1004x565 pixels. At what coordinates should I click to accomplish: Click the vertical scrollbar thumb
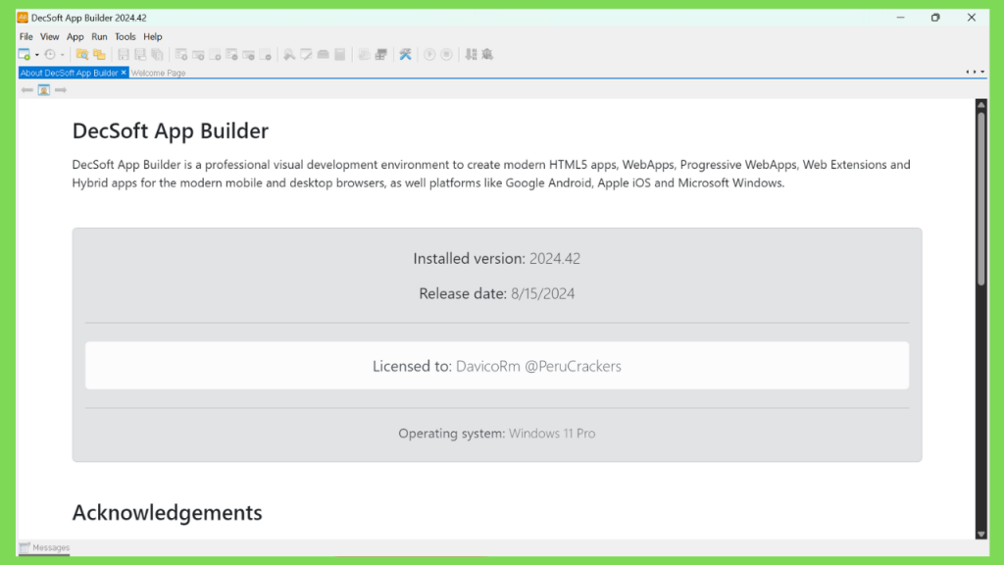(980, 198)
